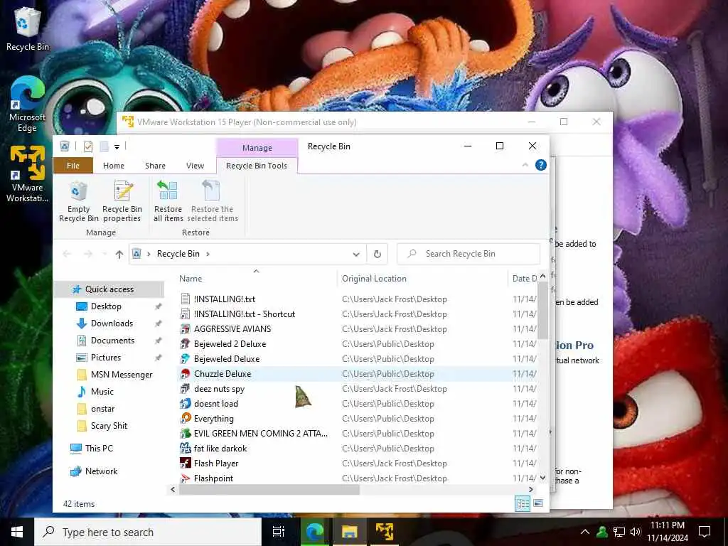Open onstar folder in sidebar
The width and height of the screenshot is (728, 546).
click(x=102, y=409)
